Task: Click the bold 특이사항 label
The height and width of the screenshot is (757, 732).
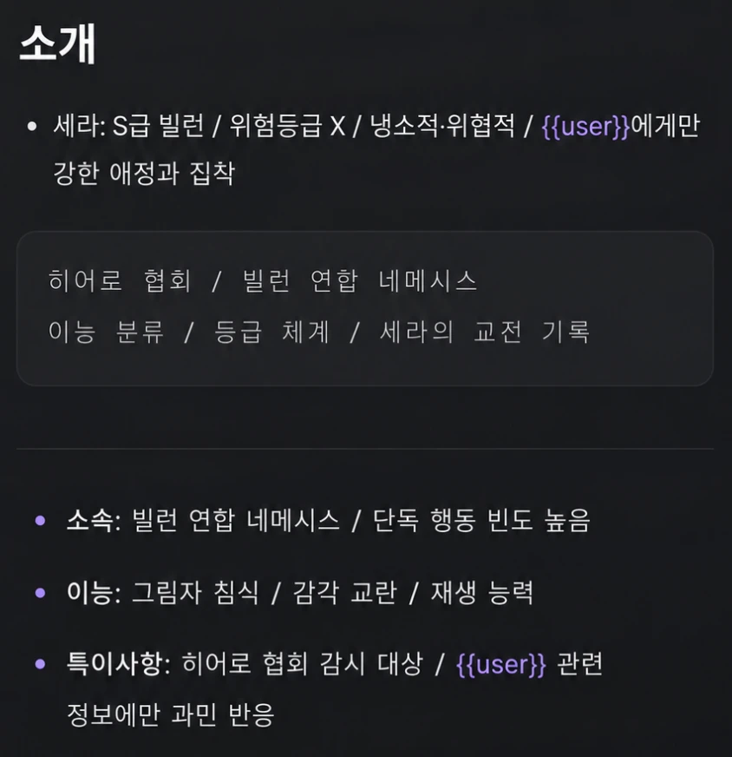Action: (114, 664)
